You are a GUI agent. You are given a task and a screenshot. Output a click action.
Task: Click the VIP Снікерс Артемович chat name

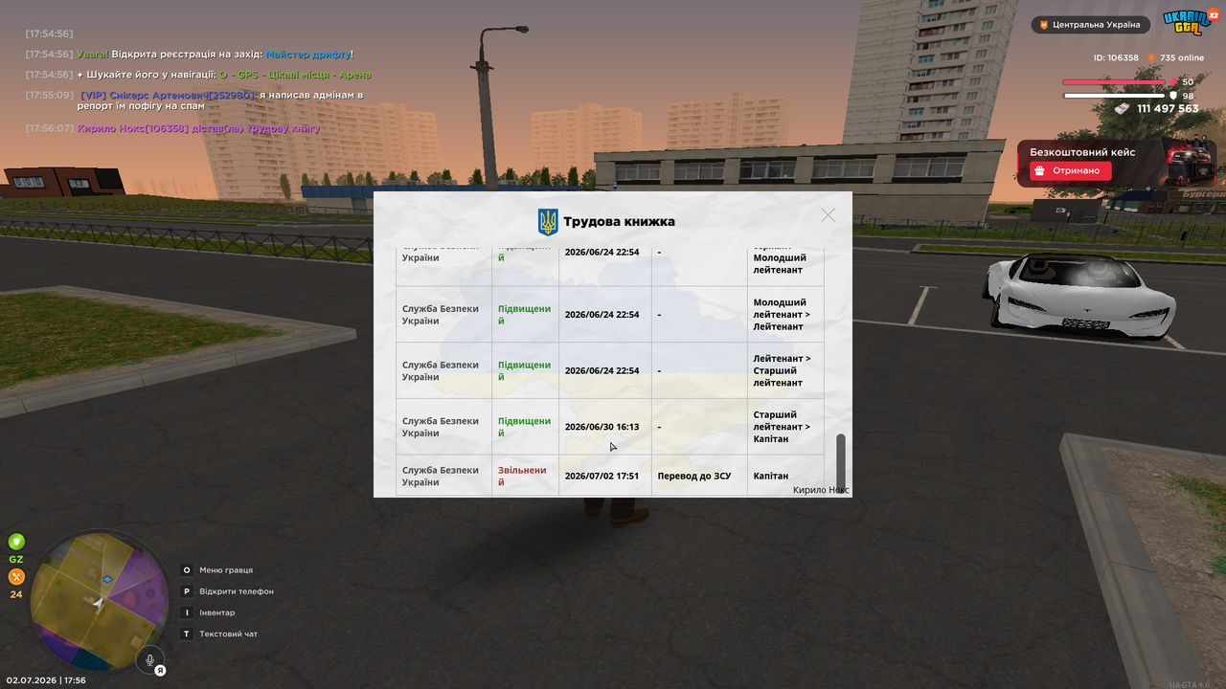click(x=168, y=95)
